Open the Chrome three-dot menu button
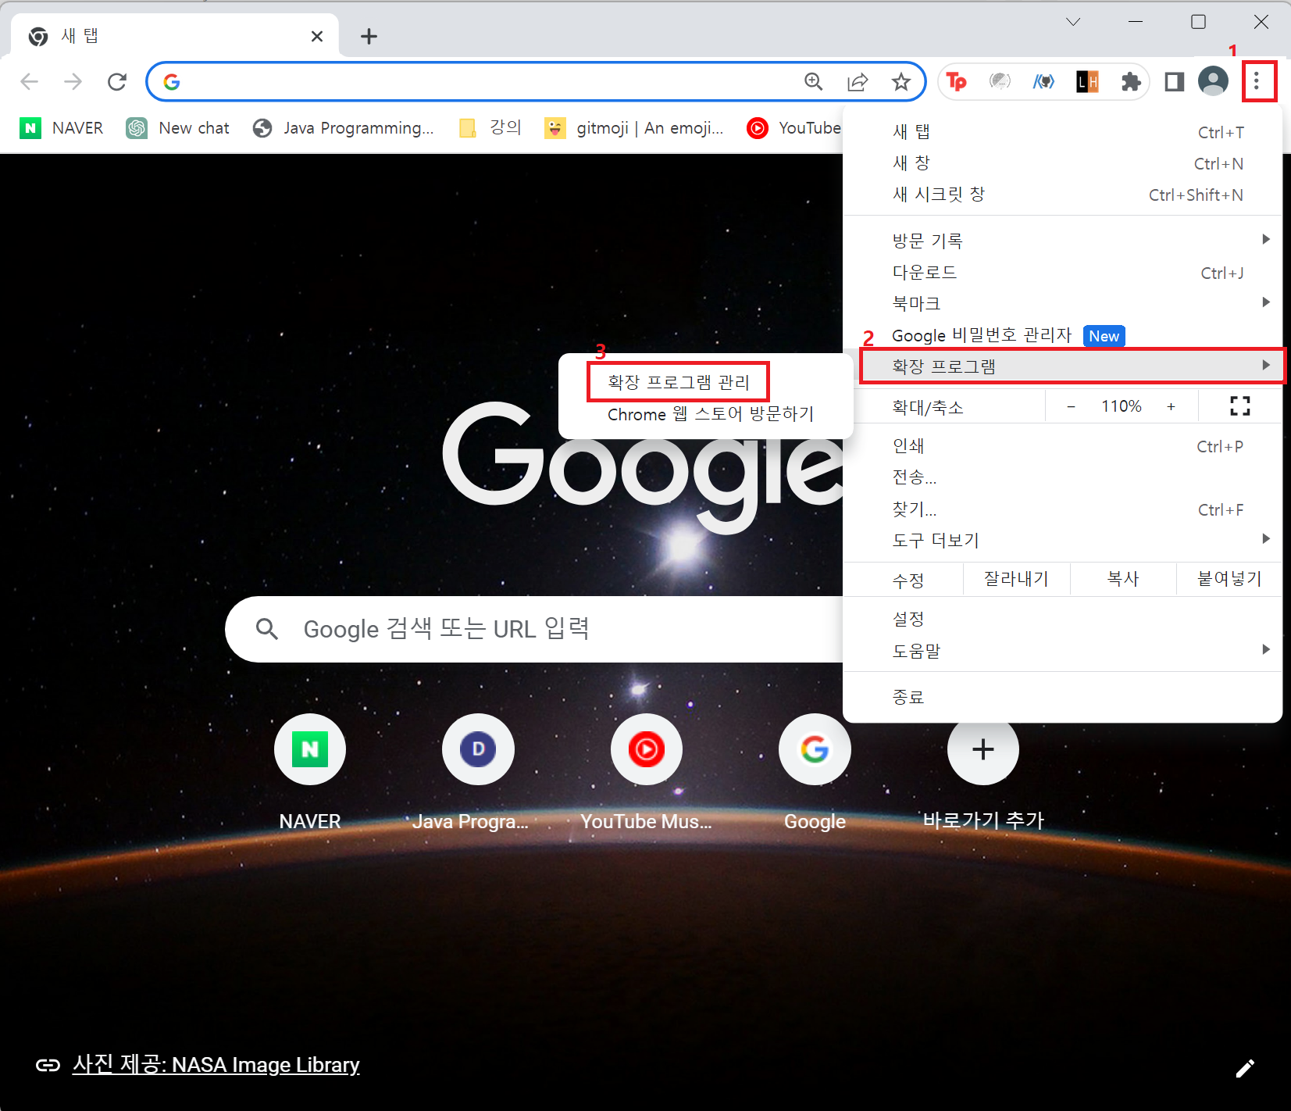 click(1257, 81)
